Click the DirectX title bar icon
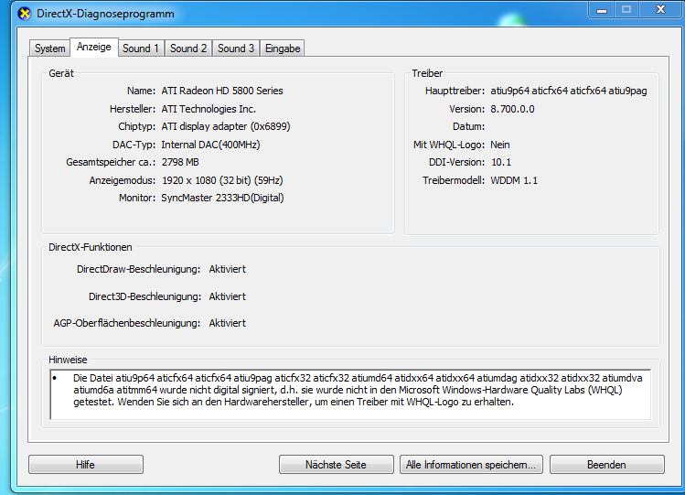685x495 pixels. [x=25, y=14]
